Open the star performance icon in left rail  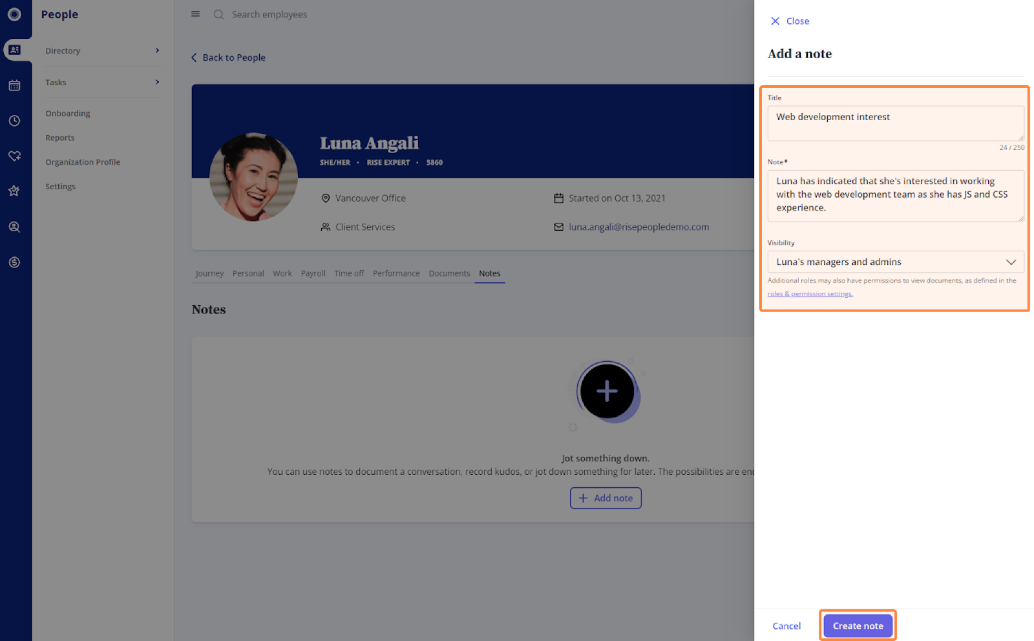point(14,191)
